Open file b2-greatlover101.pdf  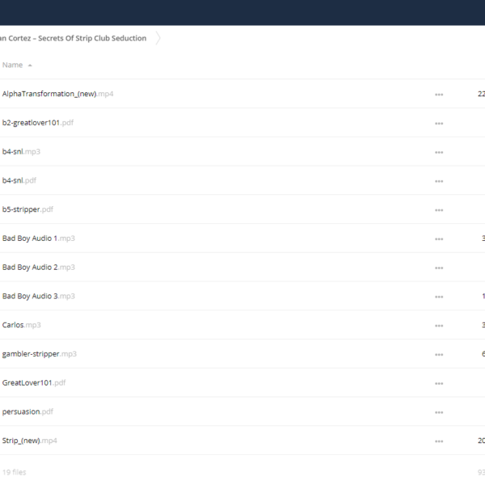pyautogui.click(x=38, y=123)
